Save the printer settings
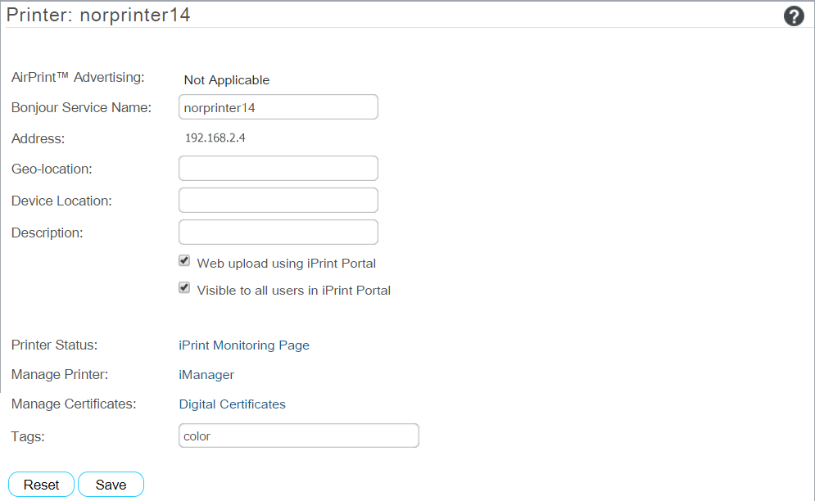Screen dimensions: 815x501 click(111, 485)
